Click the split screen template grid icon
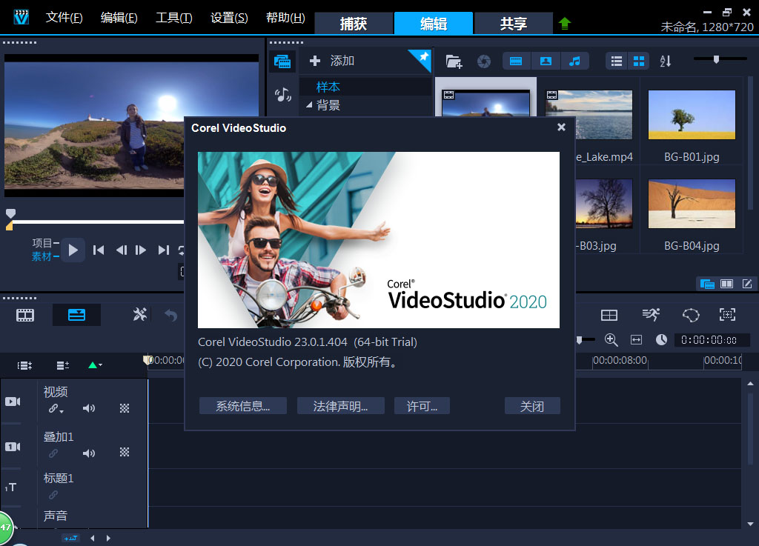The image size is (759, 546). point(609,315)
